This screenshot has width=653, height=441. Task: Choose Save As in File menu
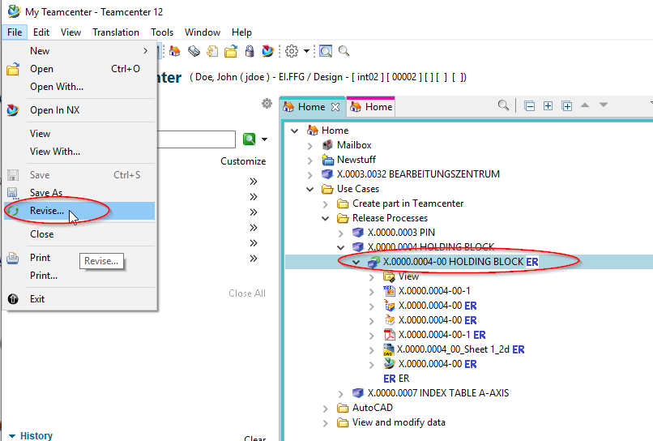(46, 193)
